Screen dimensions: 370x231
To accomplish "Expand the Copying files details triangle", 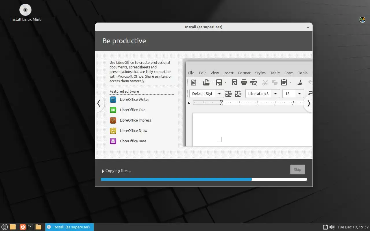I will [103, 171].
